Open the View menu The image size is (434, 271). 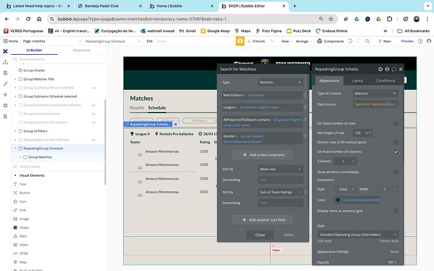(x=286, y=41)
